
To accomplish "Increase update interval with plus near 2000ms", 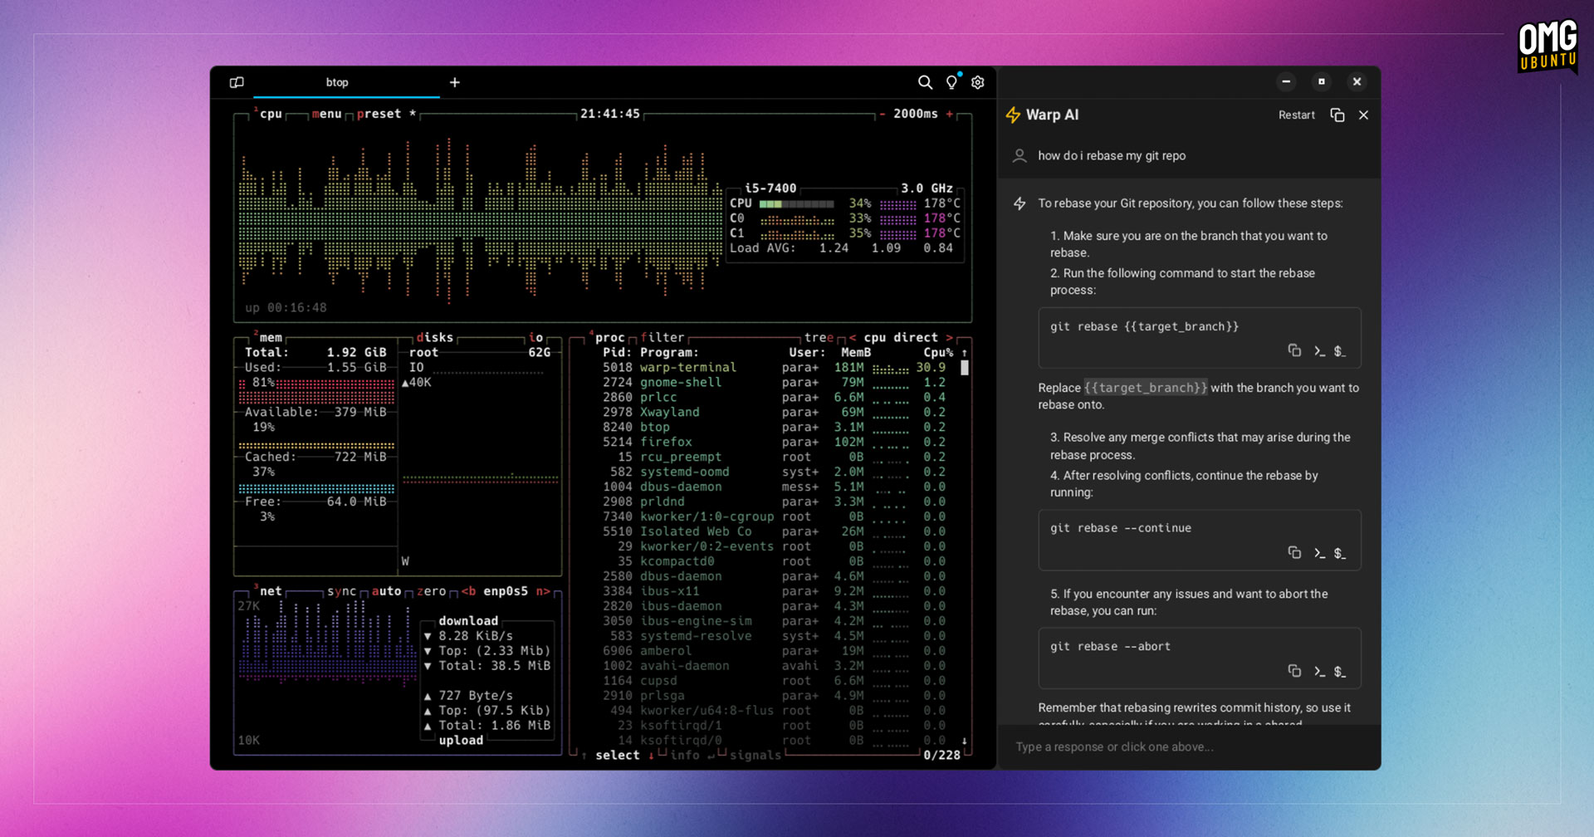I will [950, 114].
